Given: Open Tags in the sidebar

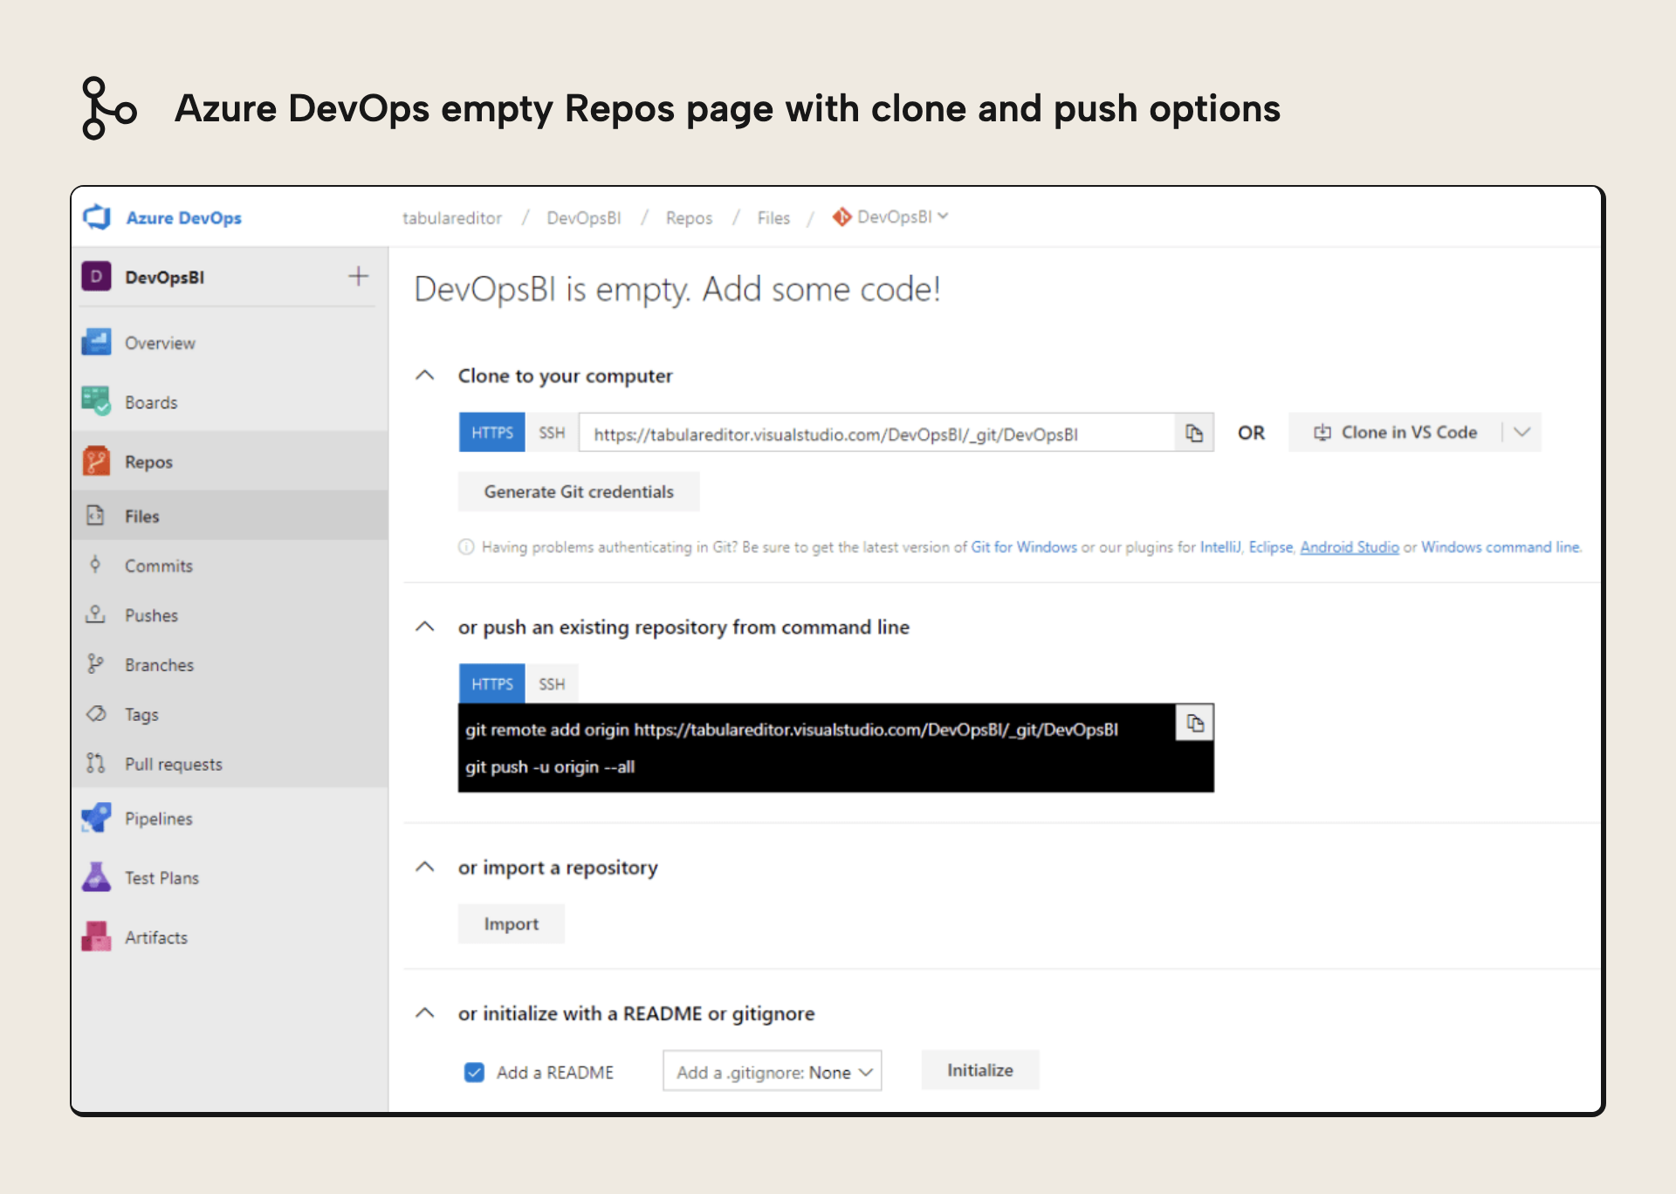Looking at the screenshot, I should (x=230, y=715).
